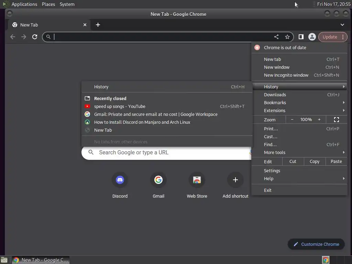Image resolution: width=352 pixels, height=264 pixels.
Task: Decrease zoom with the minus button
Action: point(292,120)
